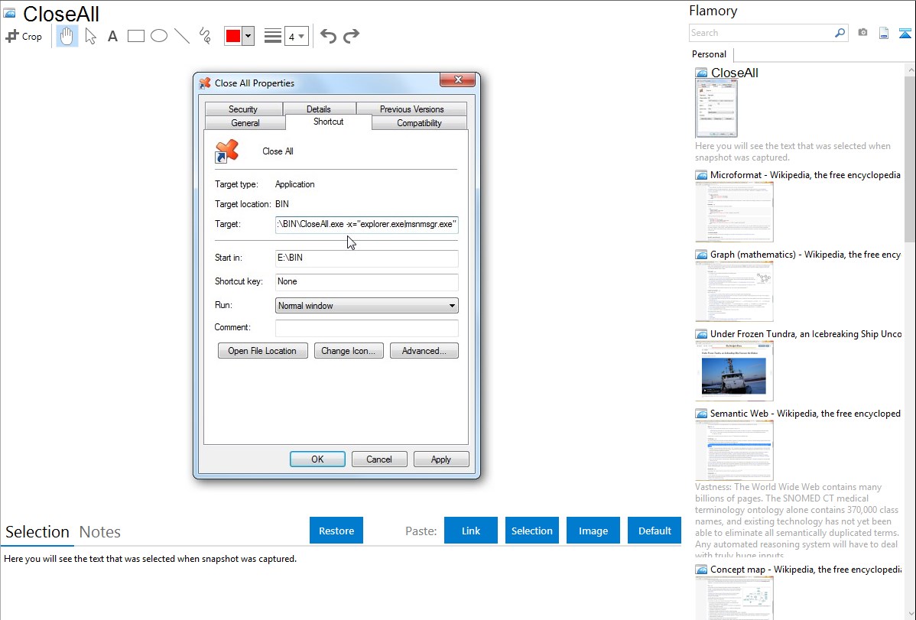916x620 pixels.
Task: Click Open File Location button
Action: pos(263,351)
